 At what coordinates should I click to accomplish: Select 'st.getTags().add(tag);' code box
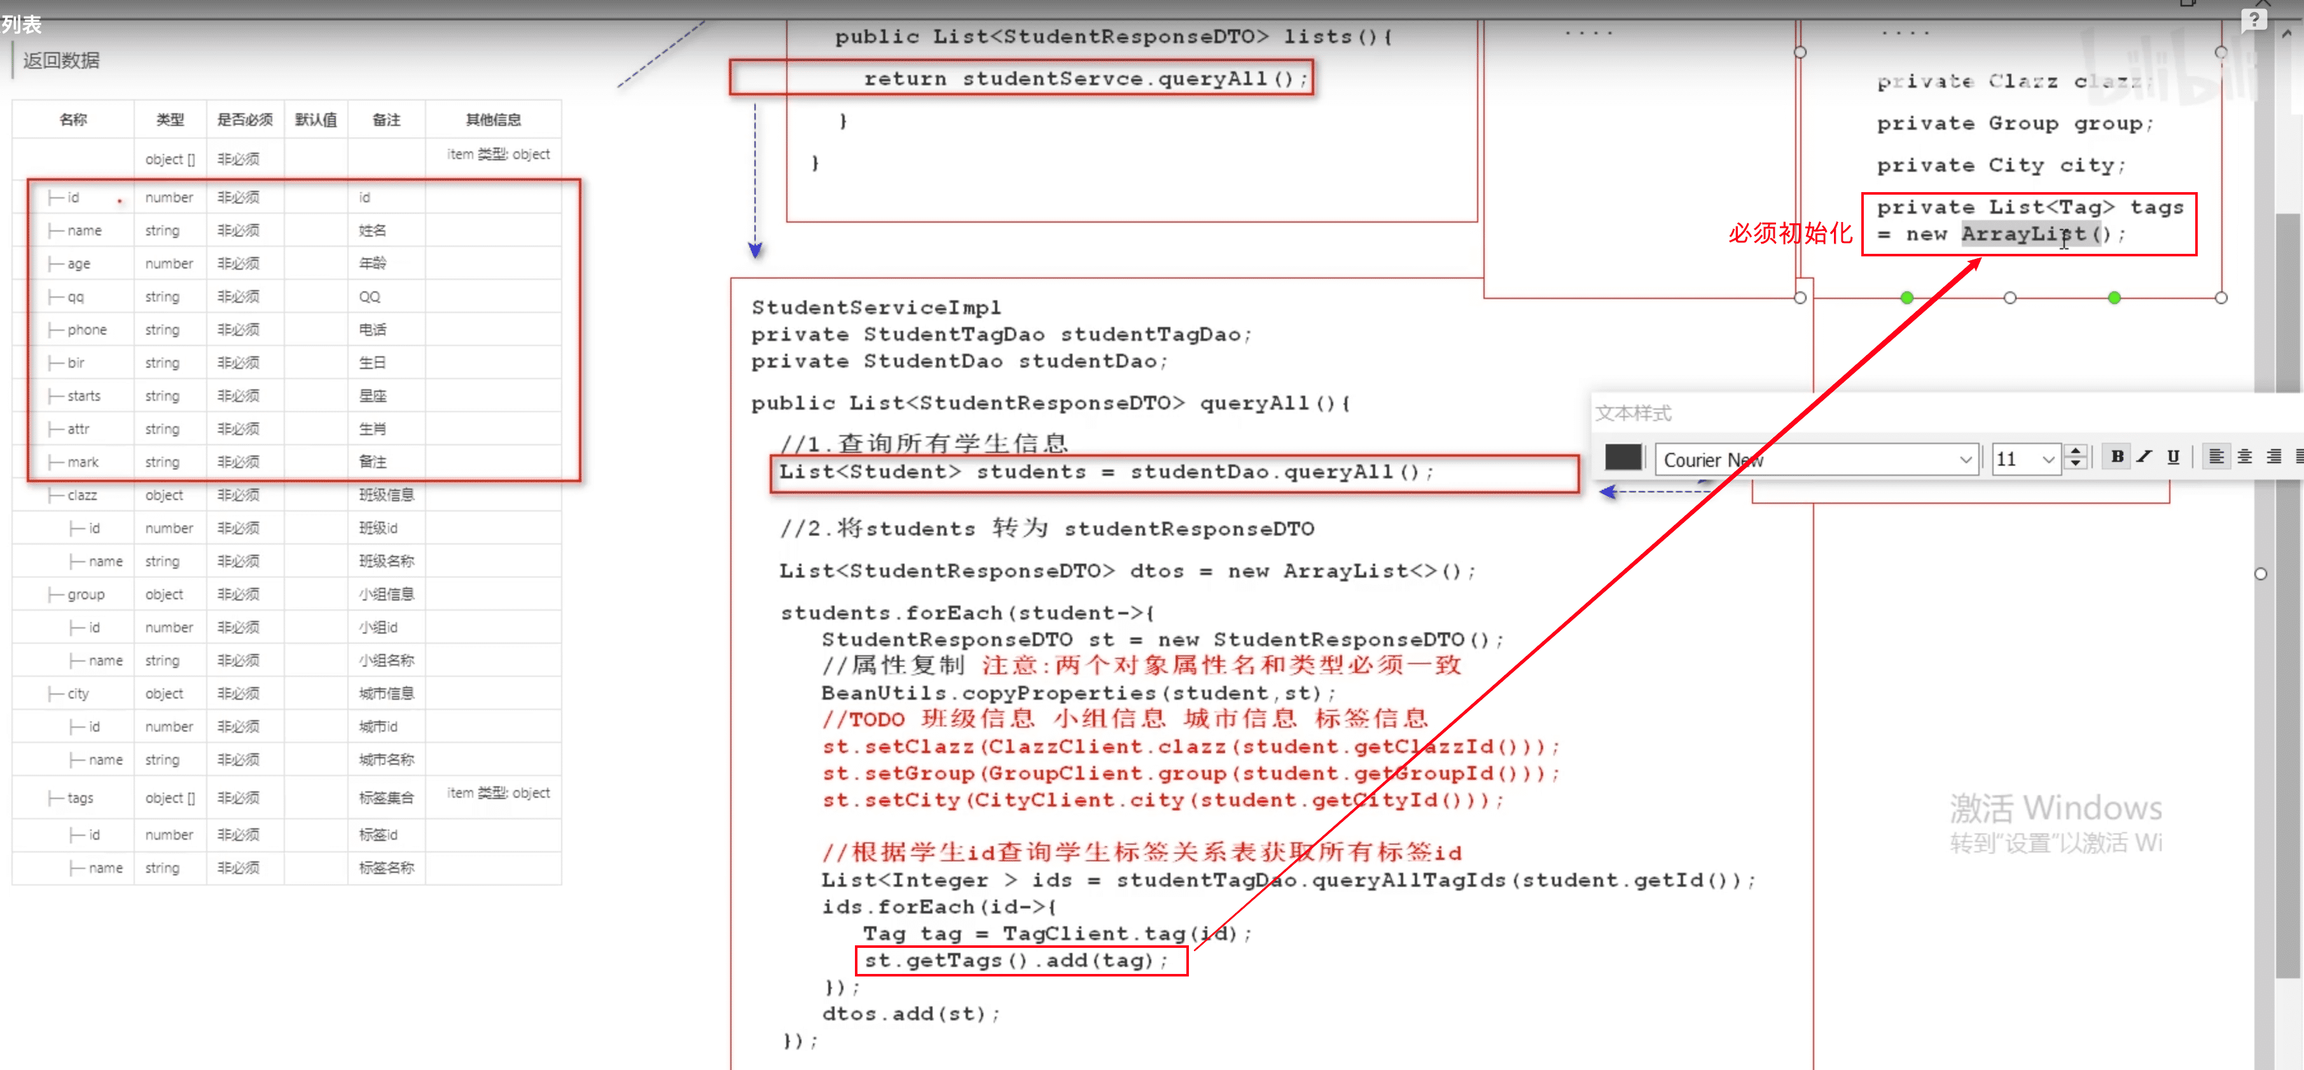[x=1022, y=961]
